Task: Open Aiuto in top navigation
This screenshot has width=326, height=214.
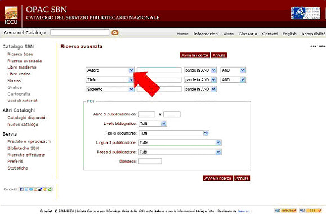Action: click(x=229, y=34)
